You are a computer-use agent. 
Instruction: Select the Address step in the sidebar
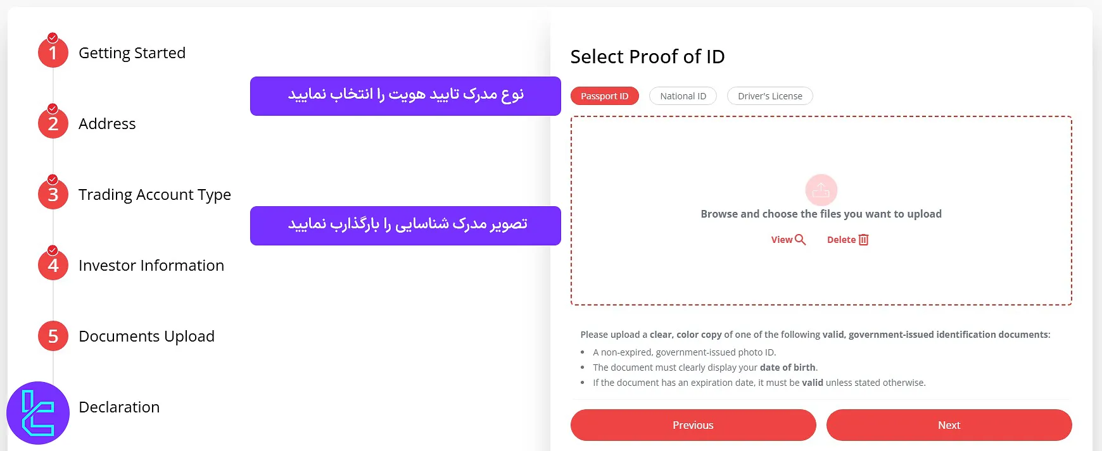pyautogui.click(x=106, y=123)
